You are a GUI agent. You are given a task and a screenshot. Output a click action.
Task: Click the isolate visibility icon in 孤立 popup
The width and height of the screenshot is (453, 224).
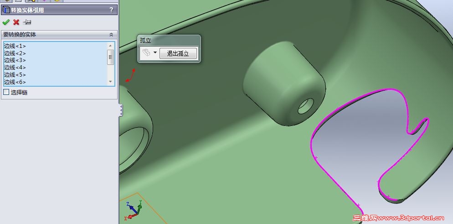[146, 53]
